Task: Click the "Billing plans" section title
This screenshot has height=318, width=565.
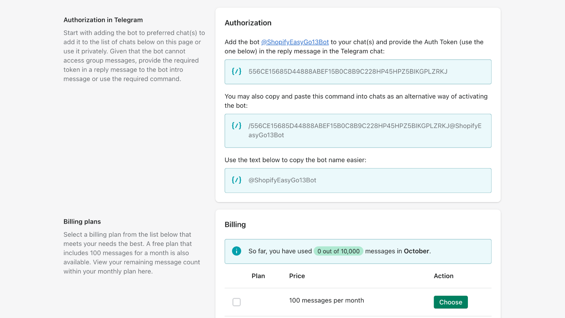Action: tap(82, 222)
